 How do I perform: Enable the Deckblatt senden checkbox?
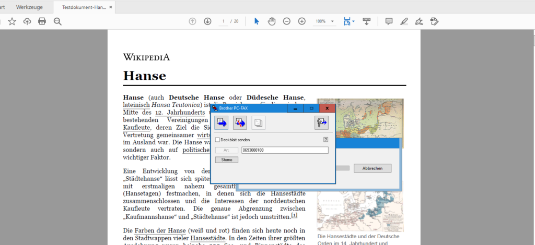click(x=218, y=140)
